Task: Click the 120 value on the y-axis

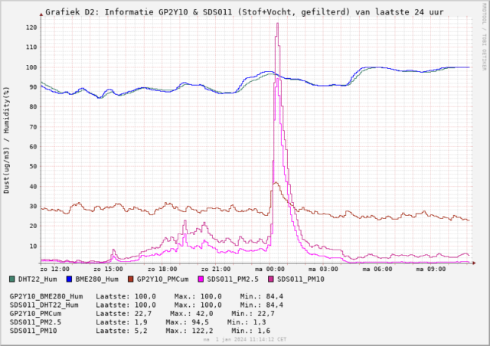Action: (31, 27)
